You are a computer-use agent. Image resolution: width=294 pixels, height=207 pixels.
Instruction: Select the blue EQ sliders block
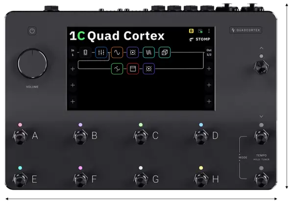[101, 52]
